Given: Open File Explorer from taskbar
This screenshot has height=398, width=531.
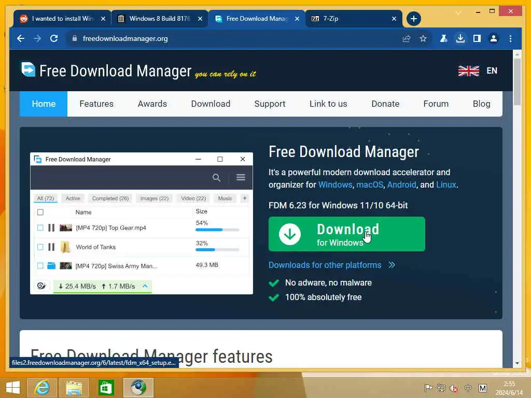Looking at the screenshot, I should click(74, 388).
